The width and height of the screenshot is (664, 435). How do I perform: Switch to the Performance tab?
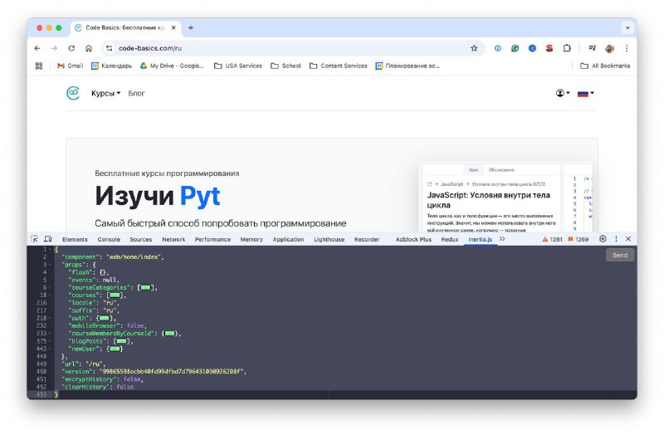212,239
